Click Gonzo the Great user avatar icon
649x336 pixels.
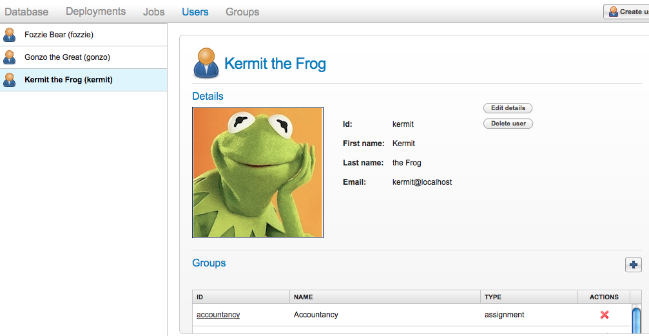point(10,57)
